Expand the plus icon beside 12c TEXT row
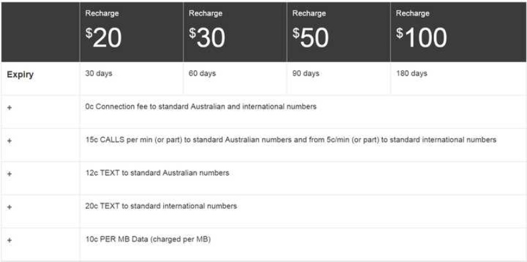The image size is (527, 262). tap(9, 174)
